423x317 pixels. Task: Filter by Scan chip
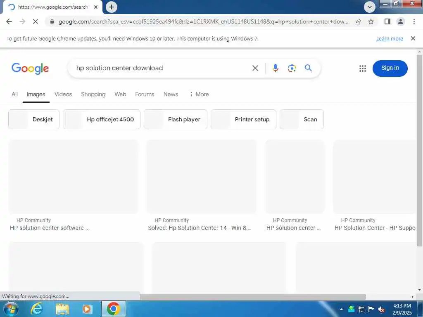click(x=302, y=119)
